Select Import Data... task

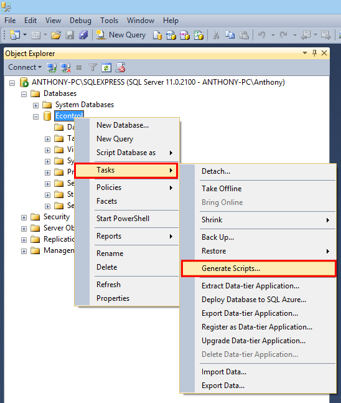pyautogui.click(x=258, y=372)
